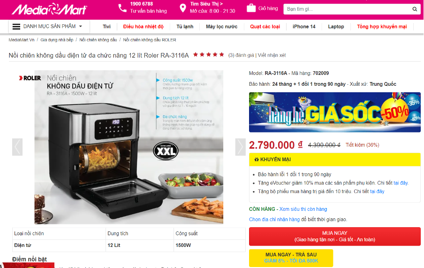Click the hàng hè GIÁ SỐC banner
The image size is (424, 268).
(x=335, y=112)
